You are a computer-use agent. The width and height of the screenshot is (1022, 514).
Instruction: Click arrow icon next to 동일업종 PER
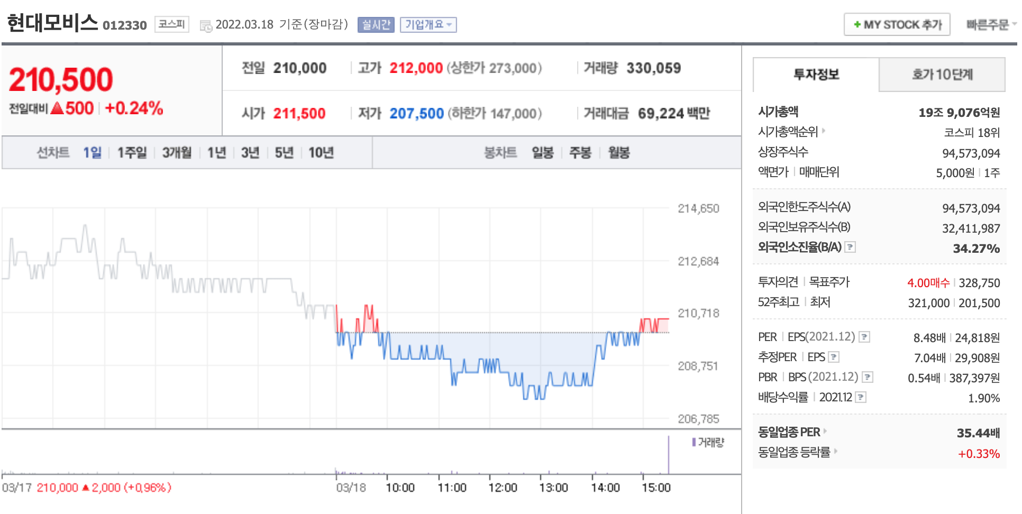pyautogui.click(x=825, y=432)
